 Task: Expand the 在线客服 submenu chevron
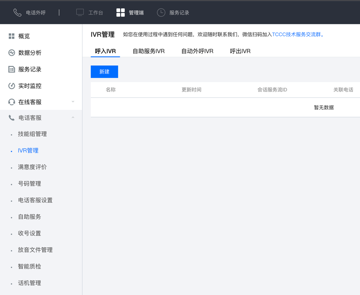tap(73, 102)
